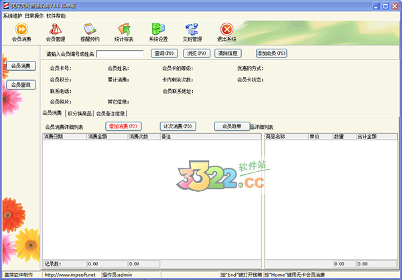
Task: Focus the member number or name input field
Action: tap(120, 53)
